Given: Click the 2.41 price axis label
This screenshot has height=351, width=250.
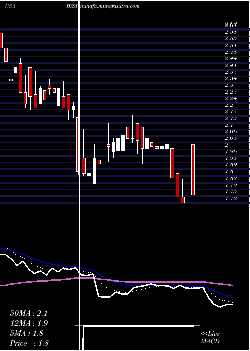Looking at the screenshot, I should [x=230, y=65].
